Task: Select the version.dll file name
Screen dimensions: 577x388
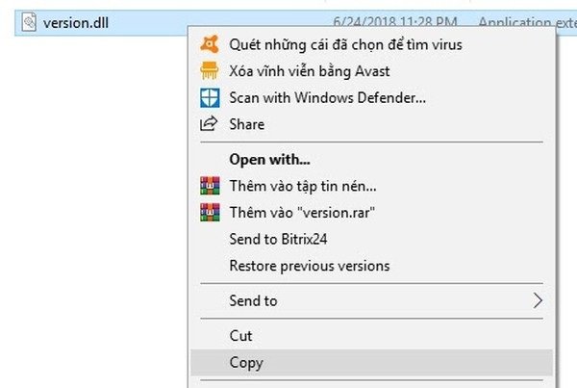Action: pyautogui.click(x=76, y=23)
